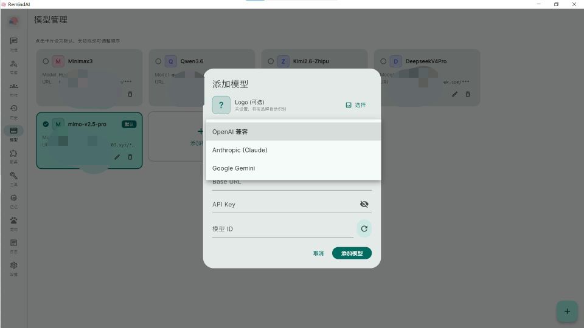
Task: Open the document log sidebar icon
Action: click(x=14, y=243)
